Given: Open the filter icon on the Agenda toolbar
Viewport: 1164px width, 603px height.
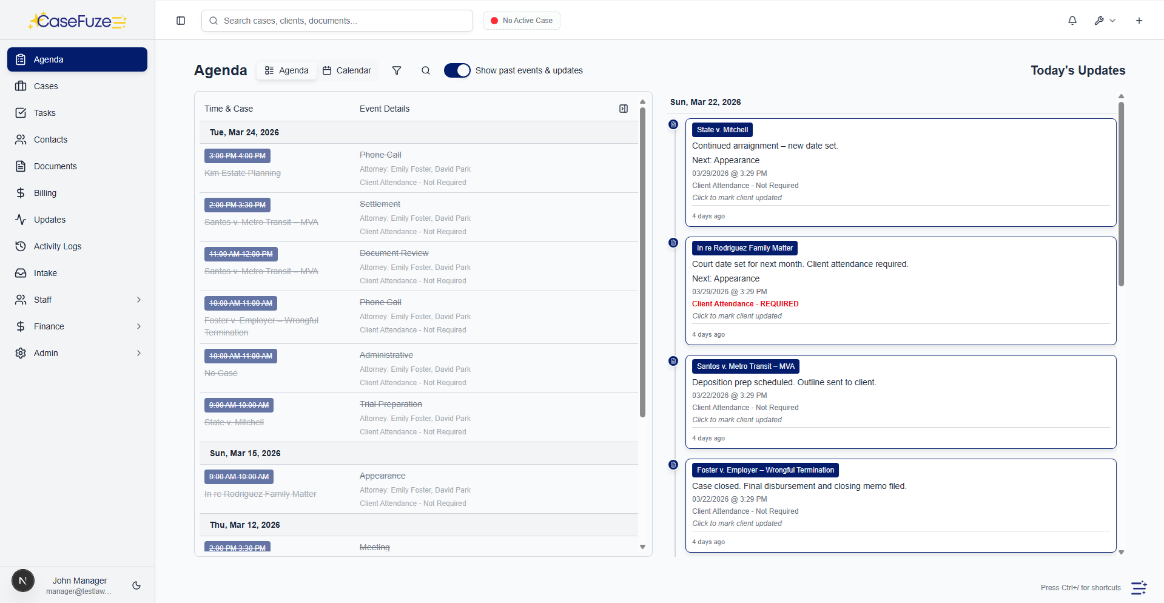Looking at the screenshot, I should pos(397,70).
